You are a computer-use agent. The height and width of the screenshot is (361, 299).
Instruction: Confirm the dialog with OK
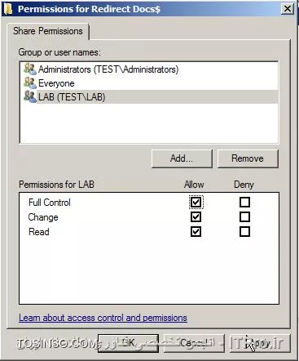tap(128, 343)
